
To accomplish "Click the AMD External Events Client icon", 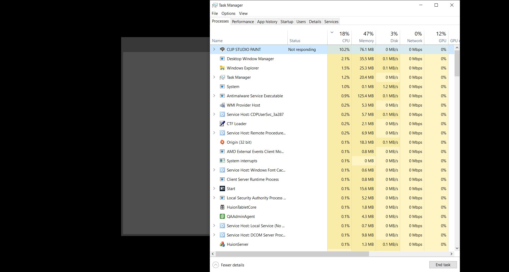I will [x=222, y=151].
